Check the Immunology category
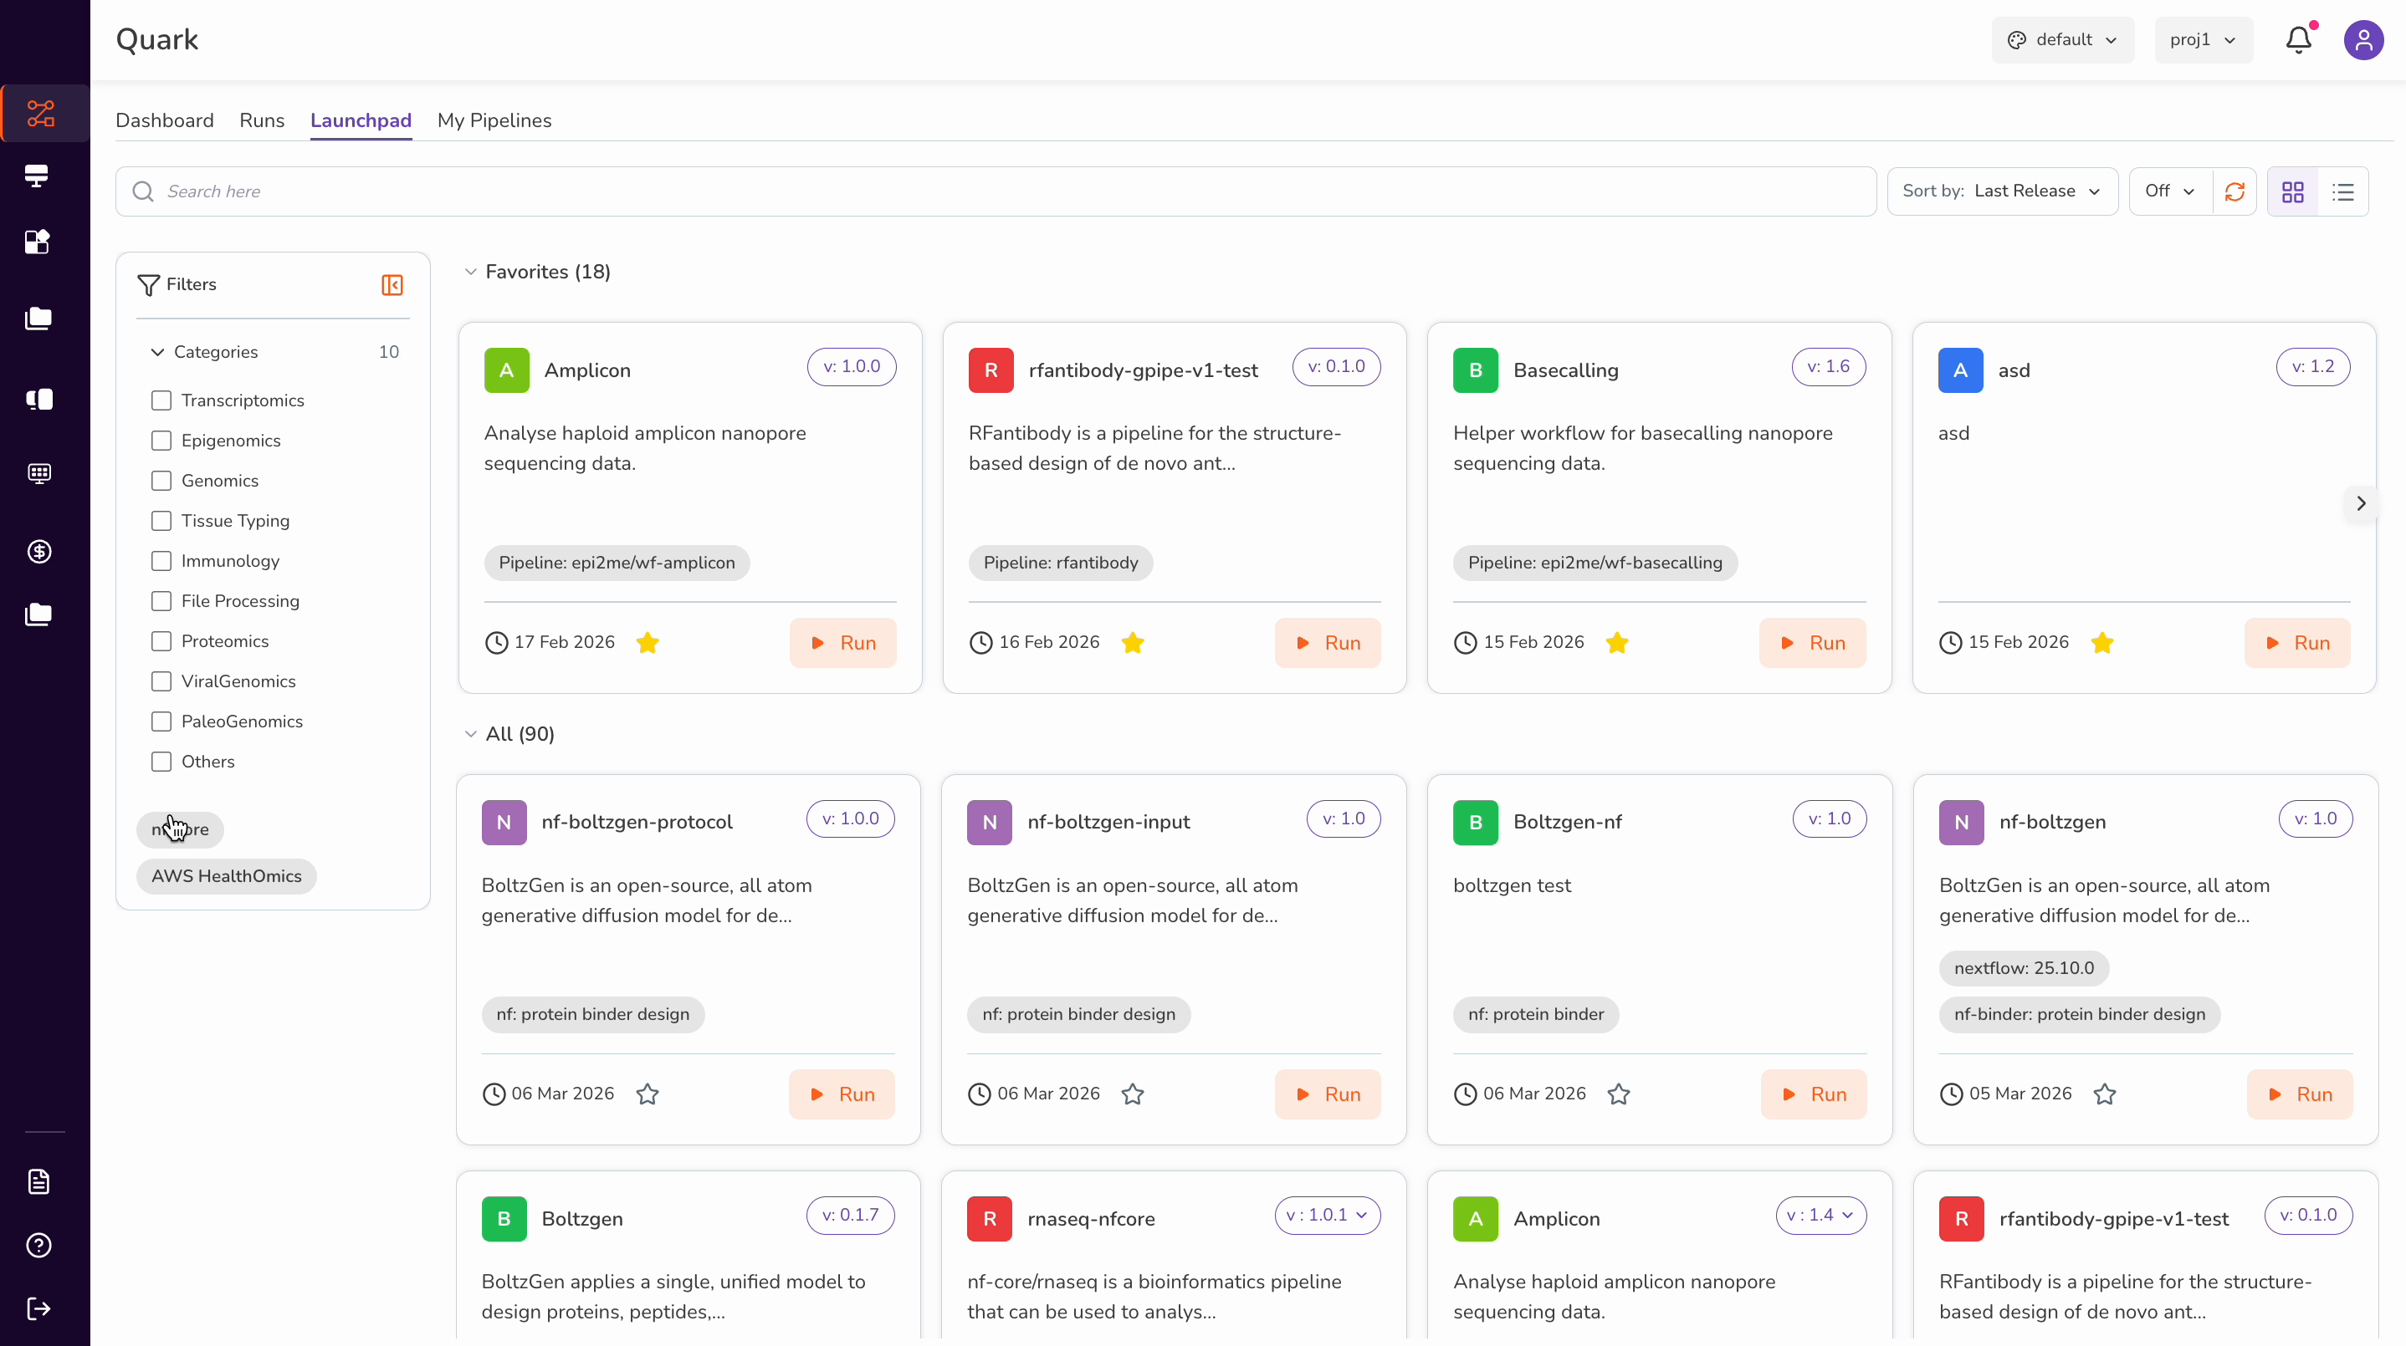The width and height of the screenshot is (2406, 1346). [161, 561]
